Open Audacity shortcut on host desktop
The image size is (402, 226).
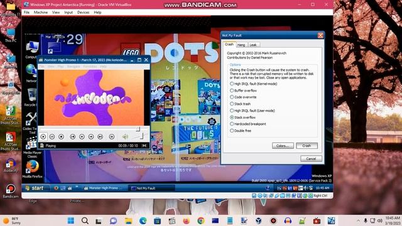[x=11, y=165]
